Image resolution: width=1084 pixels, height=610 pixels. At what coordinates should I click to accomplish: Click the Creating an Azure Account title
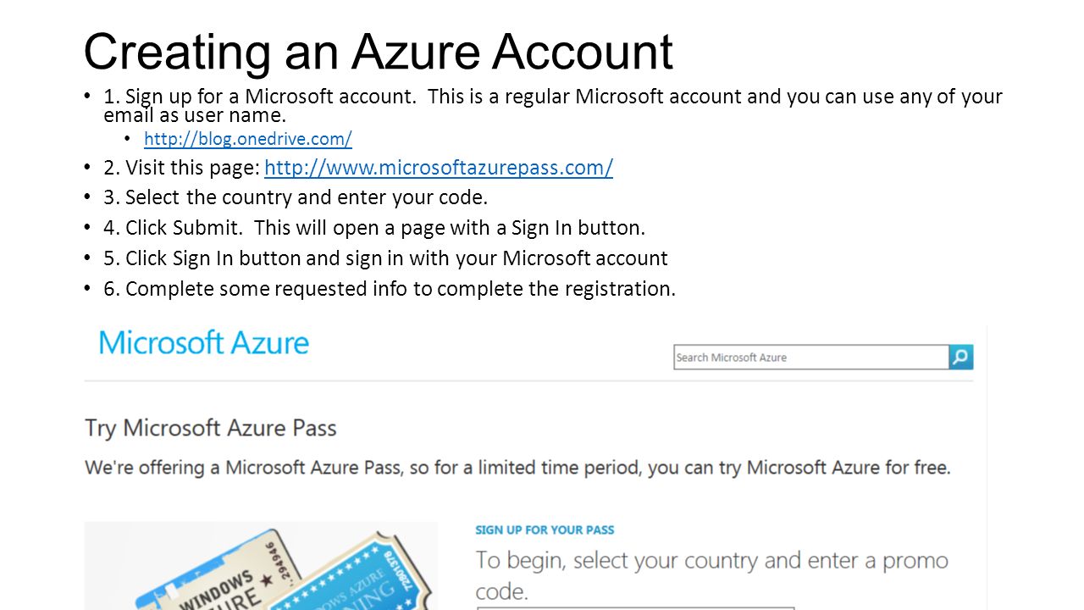(378, 52)
